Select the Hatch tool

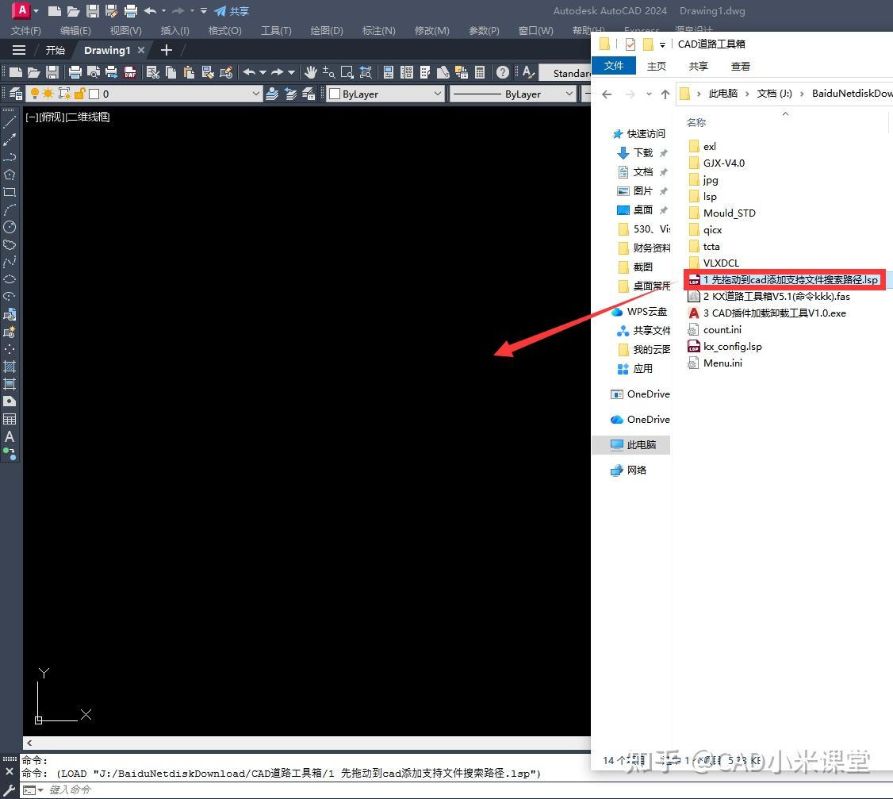[10, 367]
